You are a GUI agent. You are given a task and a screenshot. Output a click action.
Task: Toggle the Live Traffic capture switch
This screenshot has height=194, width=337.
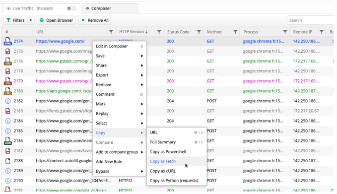coord(71,8)
